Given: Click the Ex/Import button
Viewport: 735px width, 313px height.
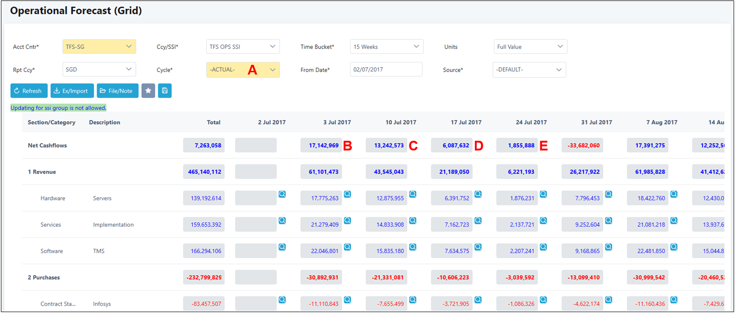Looking at the screenshot, I should pos(72,91).
